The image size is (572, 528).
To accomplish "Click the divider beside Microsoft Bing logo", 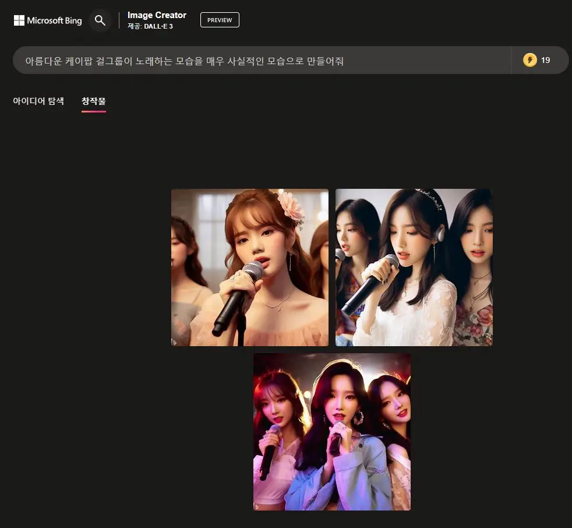I will click(118, 20).
